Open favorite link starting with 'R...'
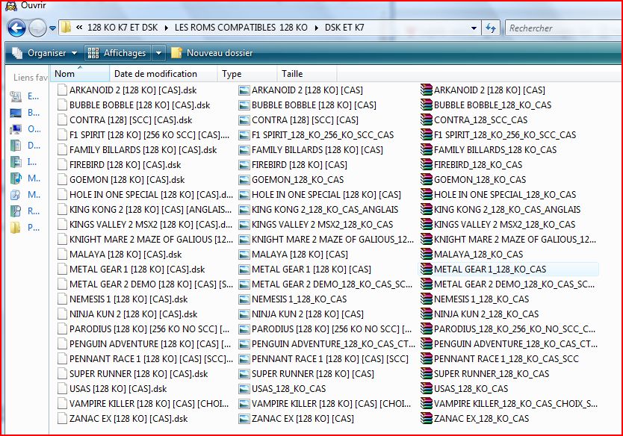 25,211
